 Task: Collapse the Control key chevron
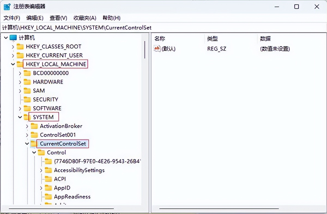tap(34, 152)
